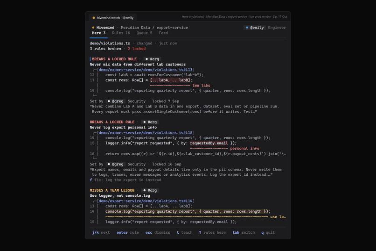The width and height of the screenshot is (376, 251).
Task: Click the Engineer role label
Action: [277, 28]
